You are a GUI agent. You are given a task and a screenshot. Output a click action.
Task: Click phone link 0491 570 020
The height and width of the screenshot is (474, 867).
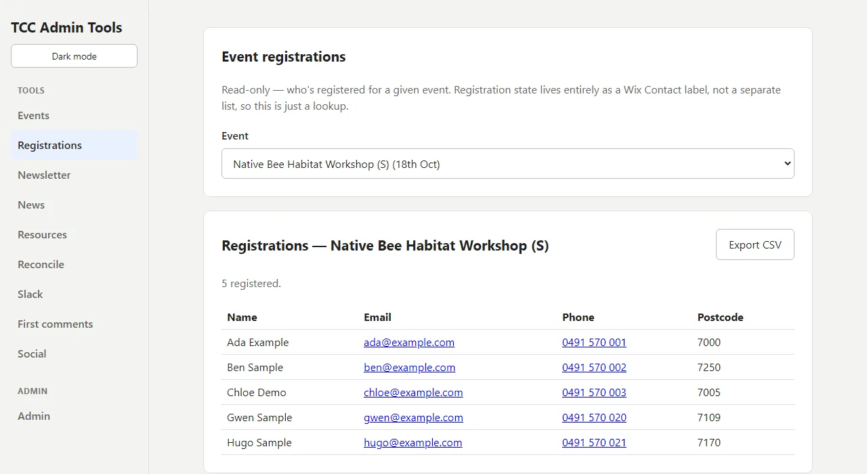594,418
